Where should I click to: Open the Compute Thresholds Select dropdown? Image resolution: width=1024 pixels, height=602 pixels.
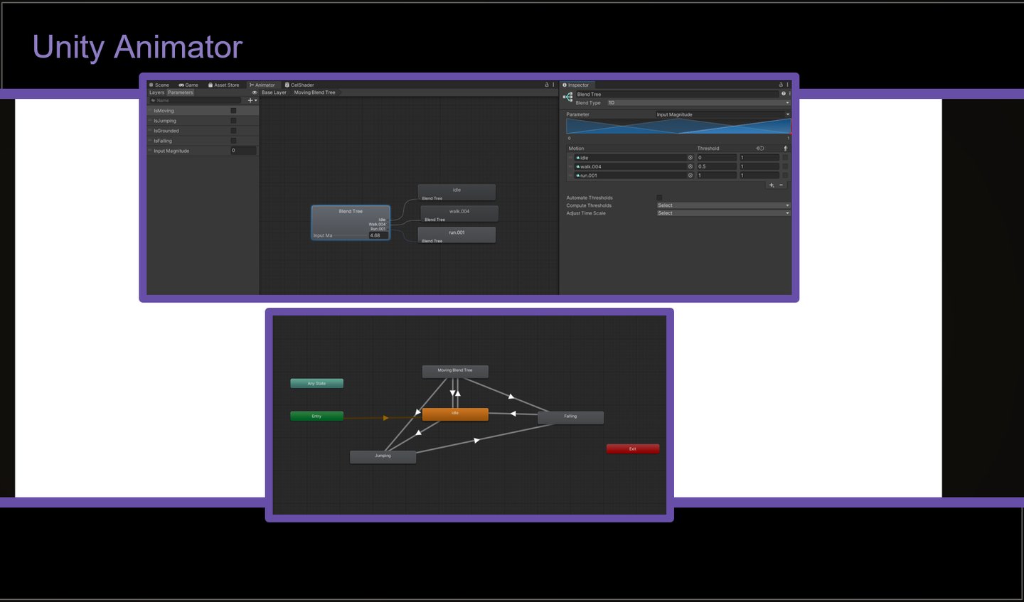723,205
